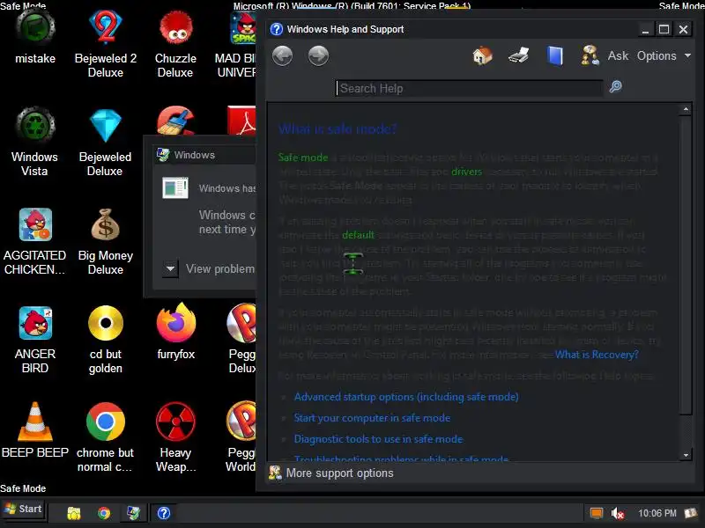Open Advanced startup options link
The width and height of the screenshot is (705, 528).
(406, 397)
